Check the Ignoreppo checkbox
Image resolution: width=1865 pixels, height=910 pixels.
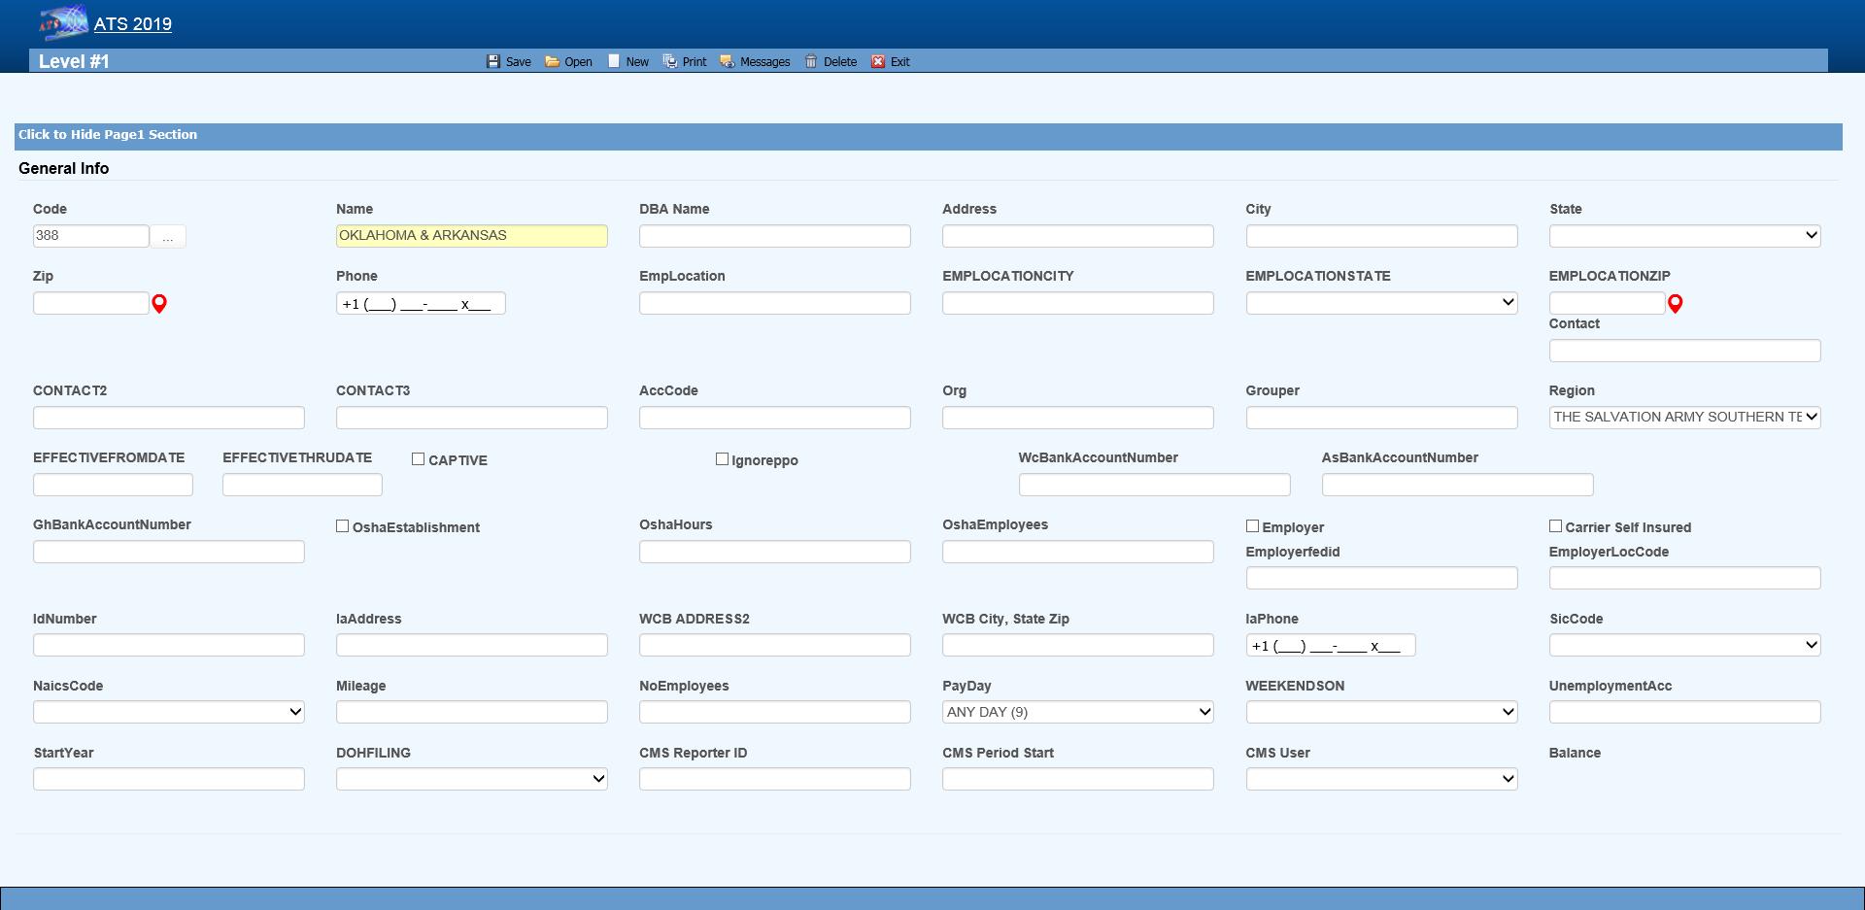click(722, 459)
